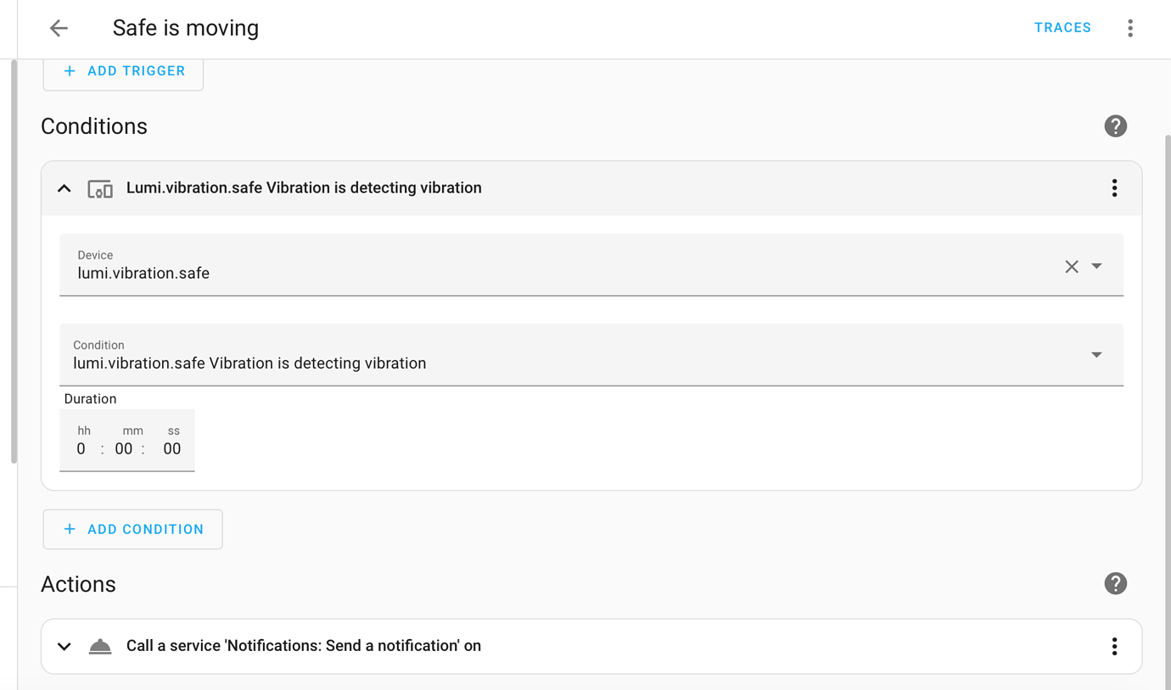The width and height of the screenshot is (1171, 690).
Task: Open the help icon next to Actions
Action: pos(1115,583)
